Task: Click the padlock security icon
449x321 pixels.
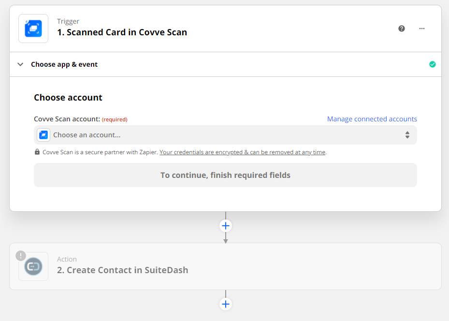Action: click(37, 152)
